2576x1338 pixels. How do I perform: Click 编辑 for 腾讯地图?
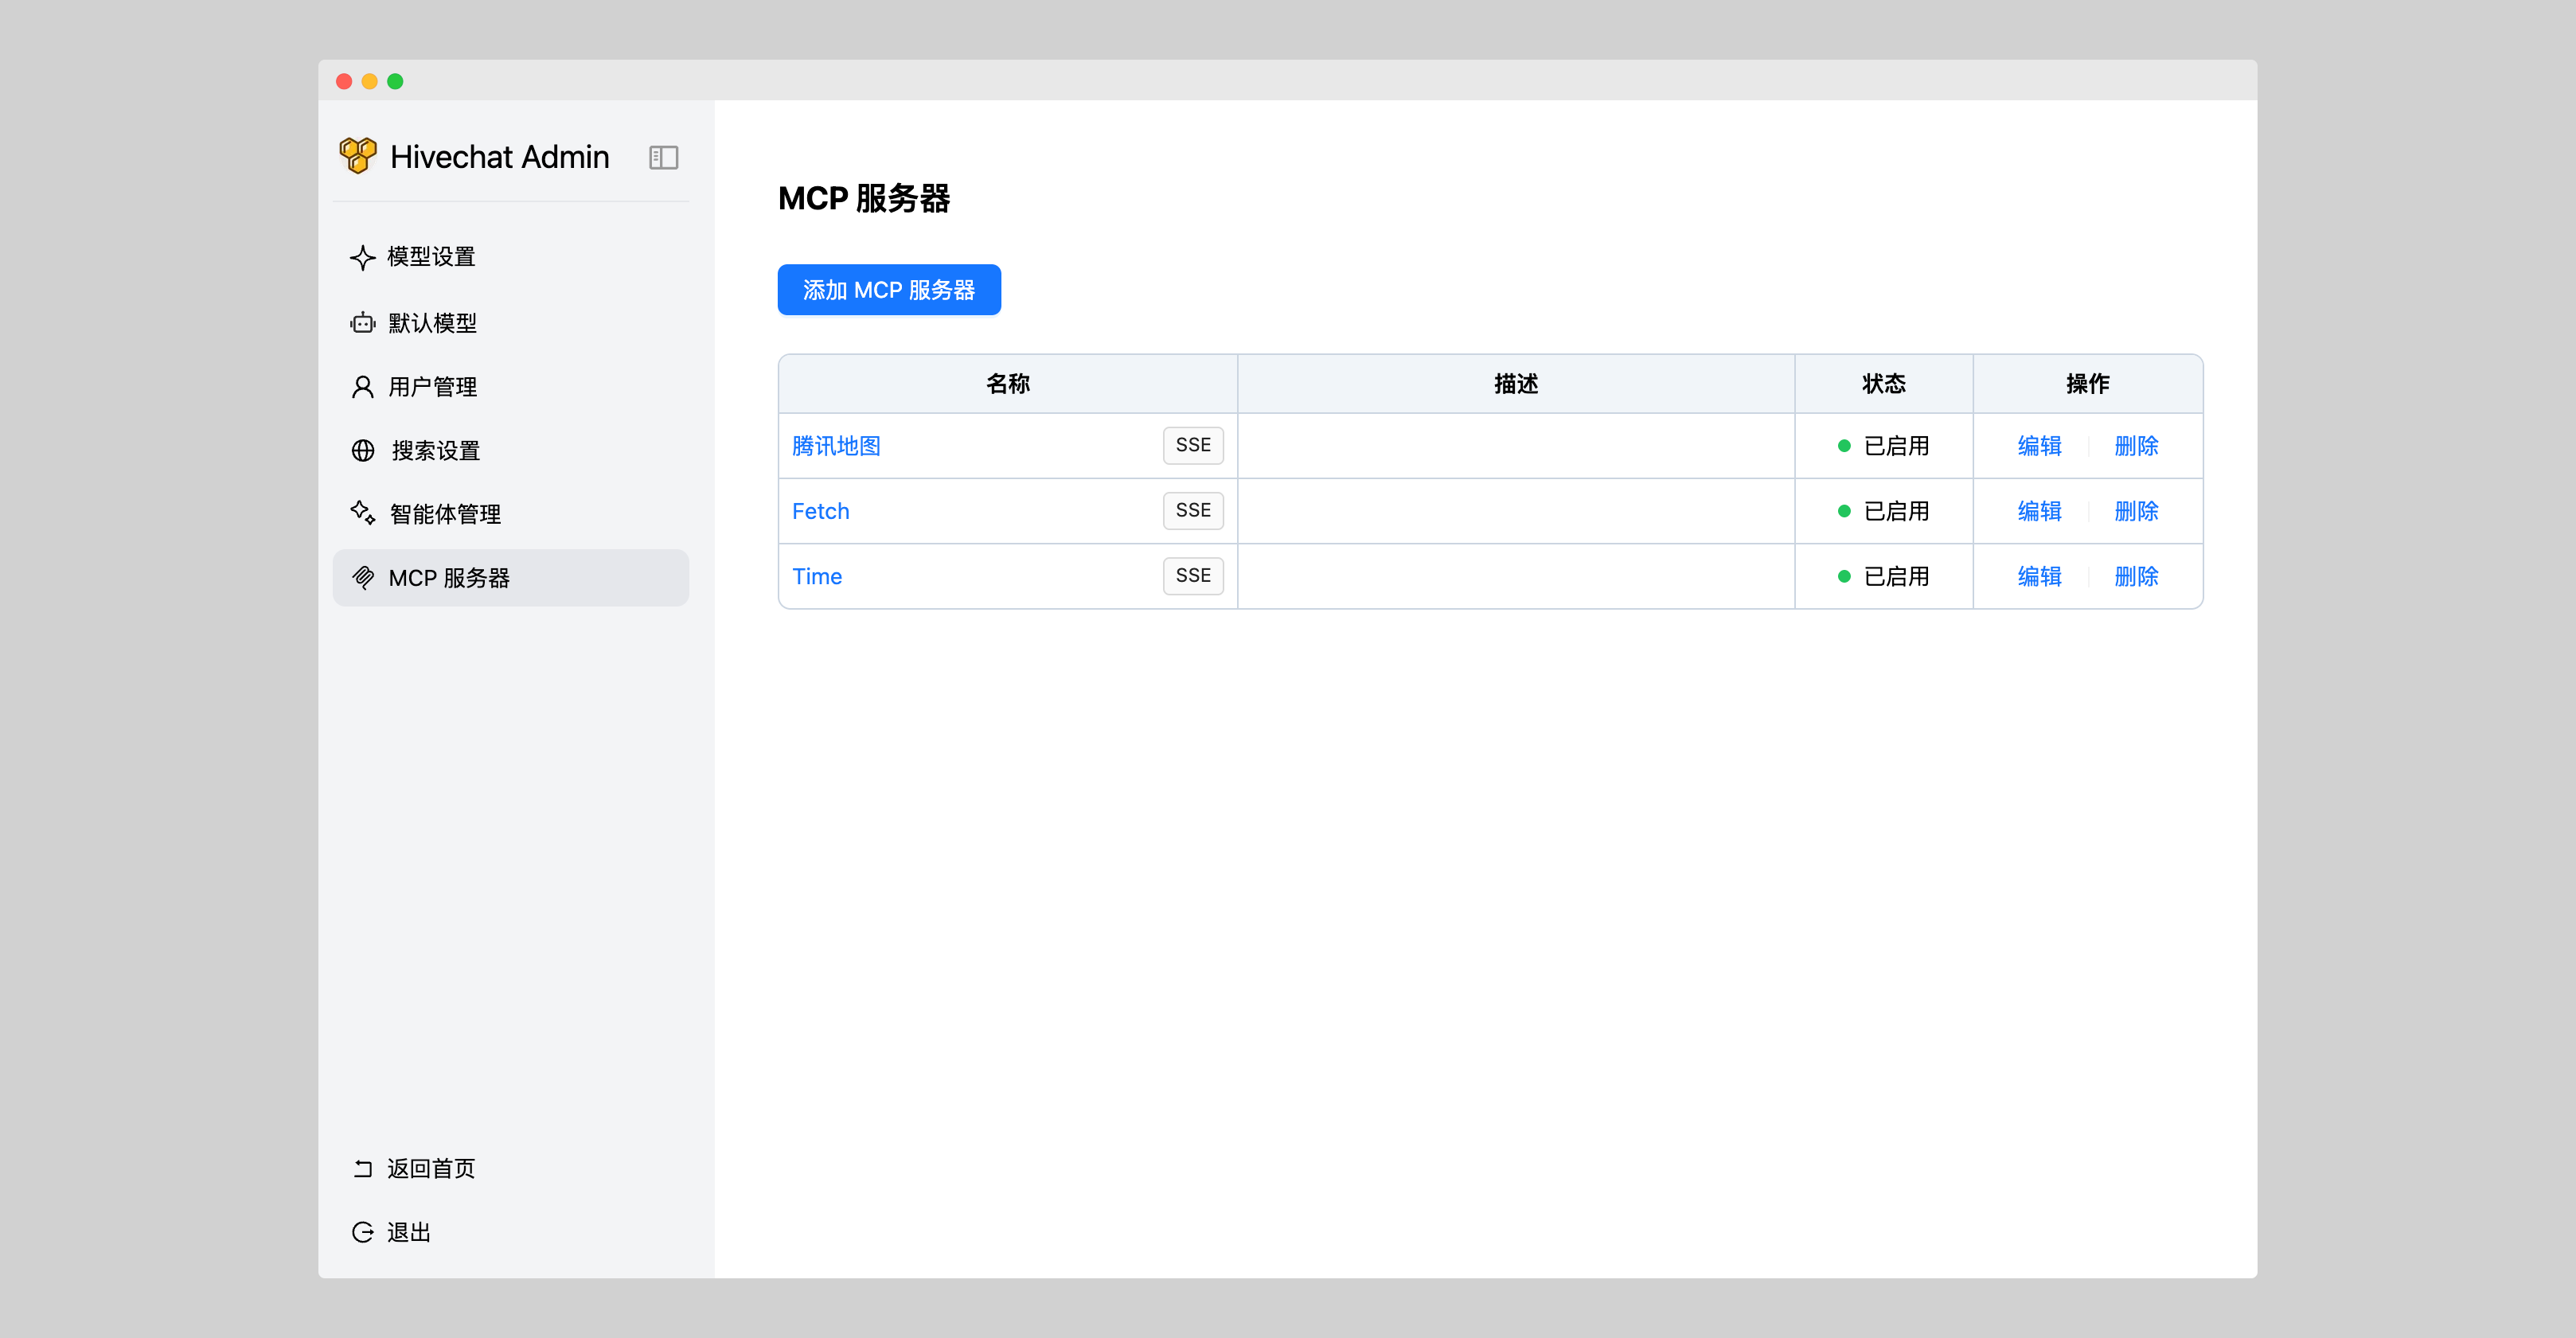tap(2039, 446)
